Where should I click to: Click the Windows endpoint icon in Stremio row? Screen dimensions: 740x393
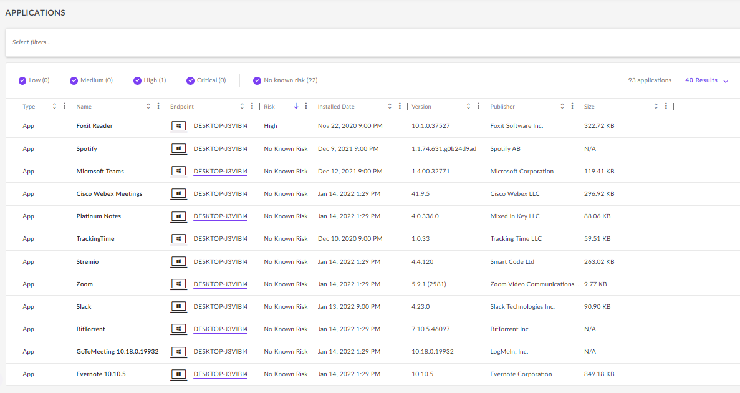click(x=178, y=261)
